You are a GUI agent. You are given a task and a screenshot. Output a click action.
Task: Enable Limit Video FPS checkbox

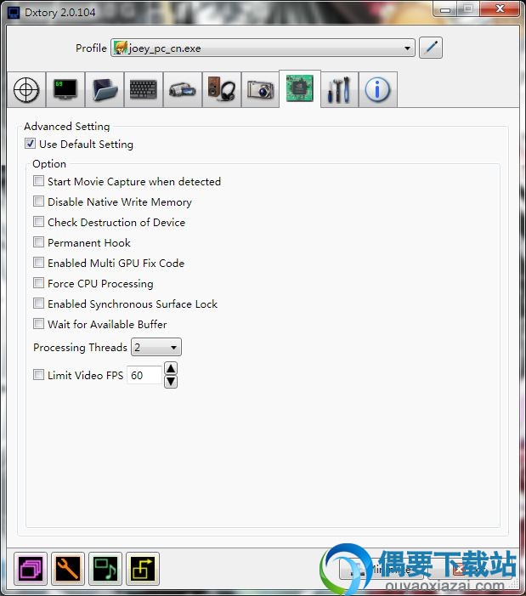38,375
